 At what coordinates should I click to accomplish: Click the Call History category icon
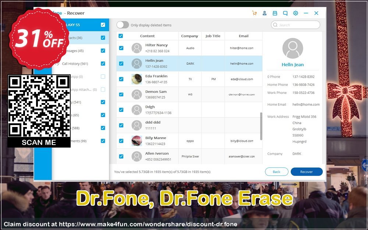tap(57, 64)
